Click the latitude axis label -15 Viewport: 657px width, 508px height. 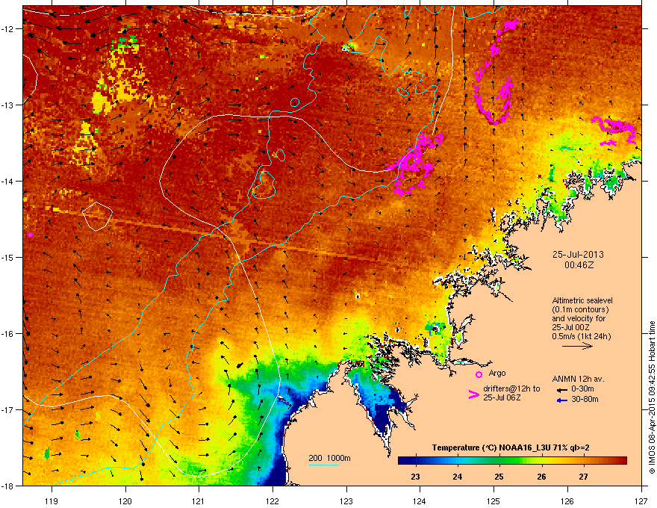coord(7,257)
